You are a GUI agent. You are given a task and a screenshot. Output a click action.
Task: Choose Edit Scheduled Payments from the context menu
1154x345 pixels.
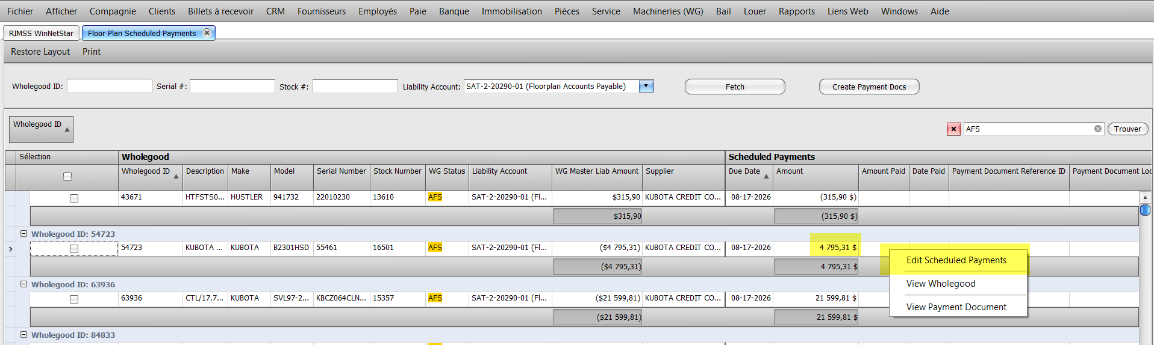956,260
